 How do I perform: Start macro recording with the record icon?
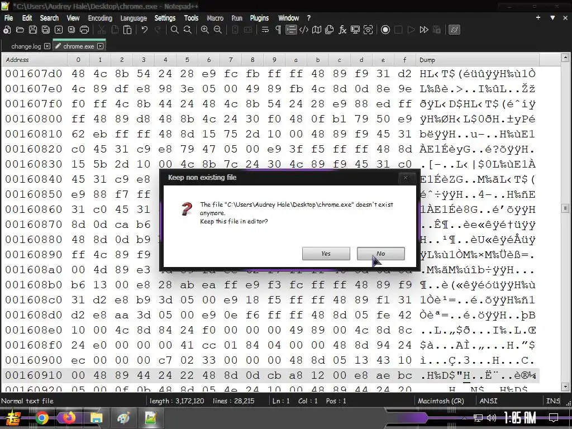[385, 30]
